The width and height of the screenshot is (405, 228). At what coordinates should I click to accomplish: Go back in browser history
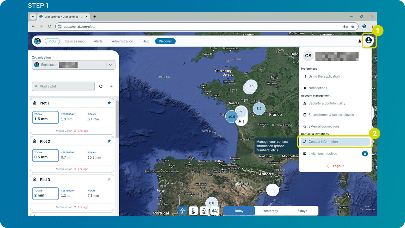33,27
